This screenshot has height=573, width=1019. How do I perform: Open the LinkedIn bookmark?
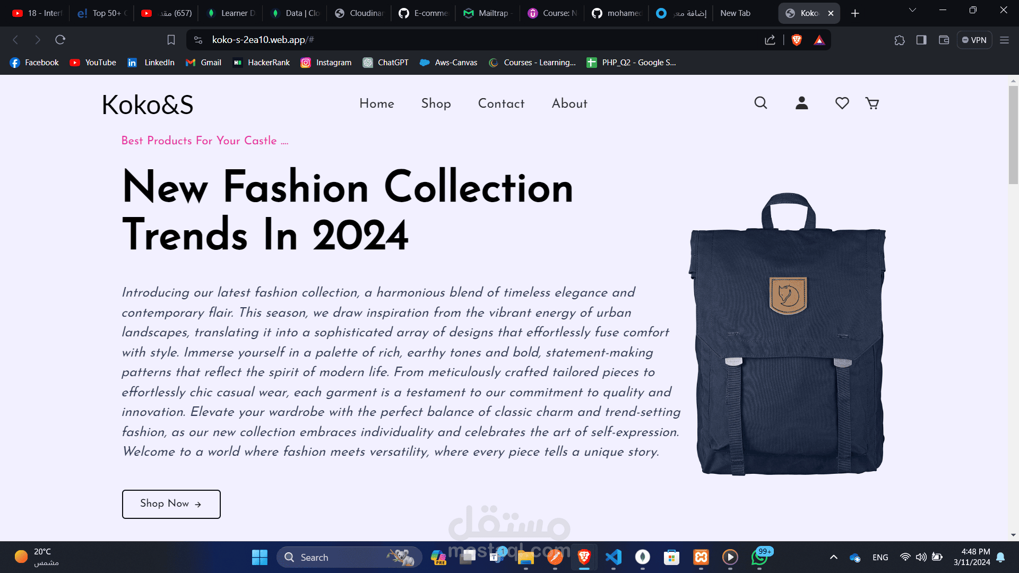[151, 63]
